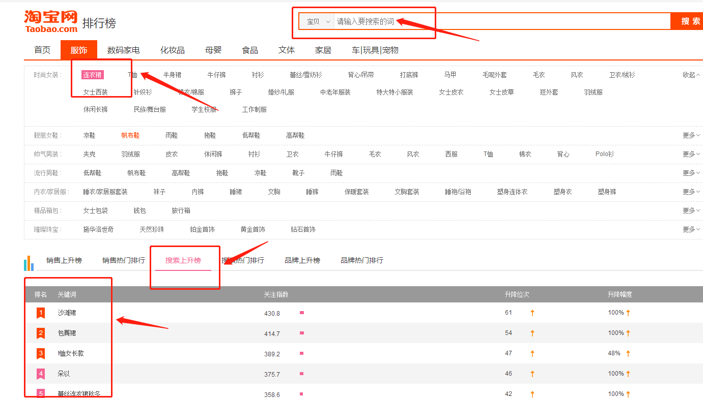This screenshot has width=703, height=398.
Task: Click rank 2 orange badge icon
Action: click(x=41, y=333)
